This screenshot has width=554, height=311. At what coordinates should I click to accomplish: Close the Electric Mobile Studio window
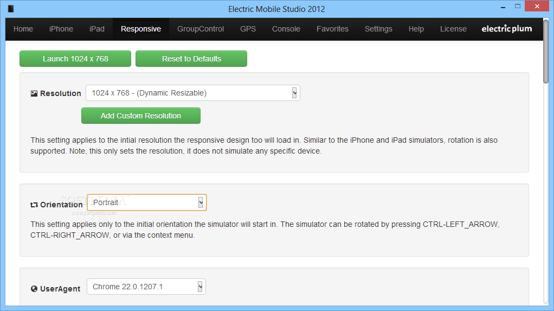[x=537, y=7]
